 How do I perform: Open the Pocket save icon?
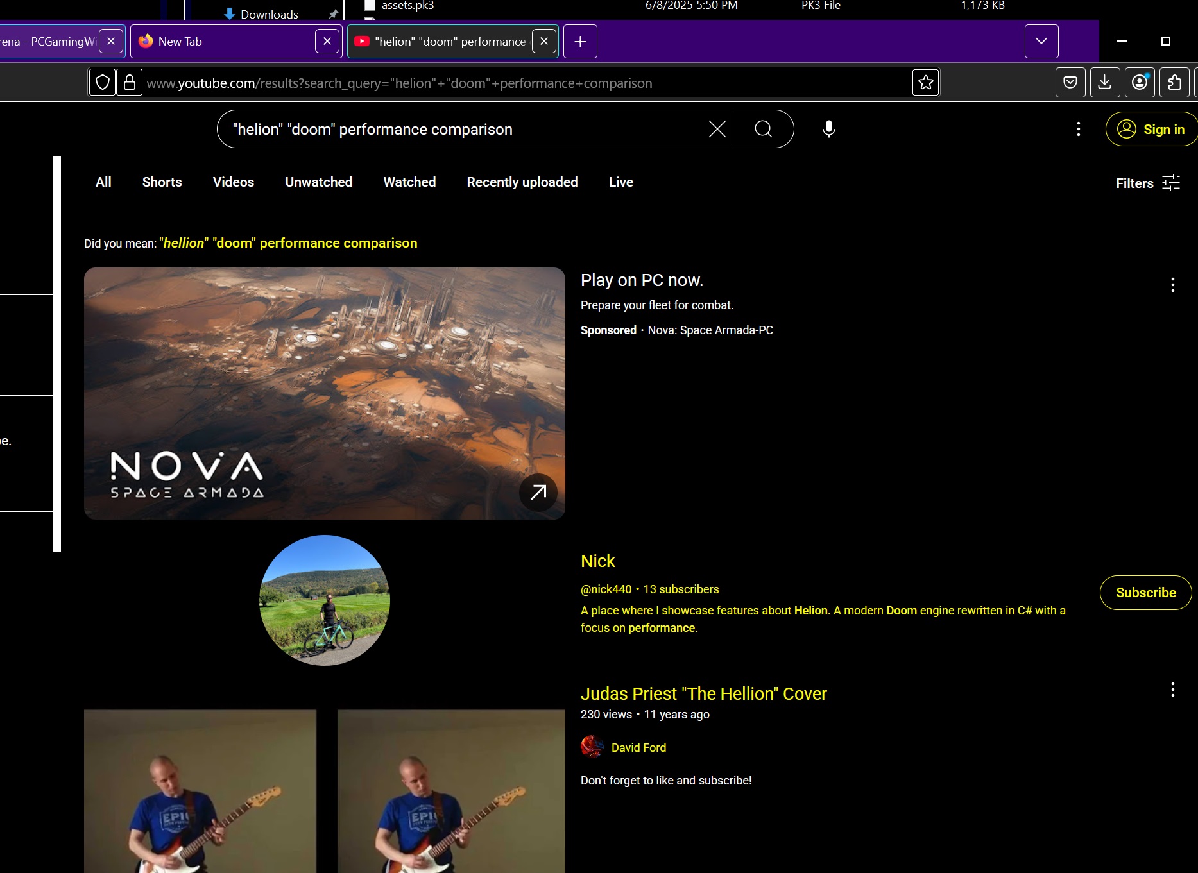(x=1070, y=83)
